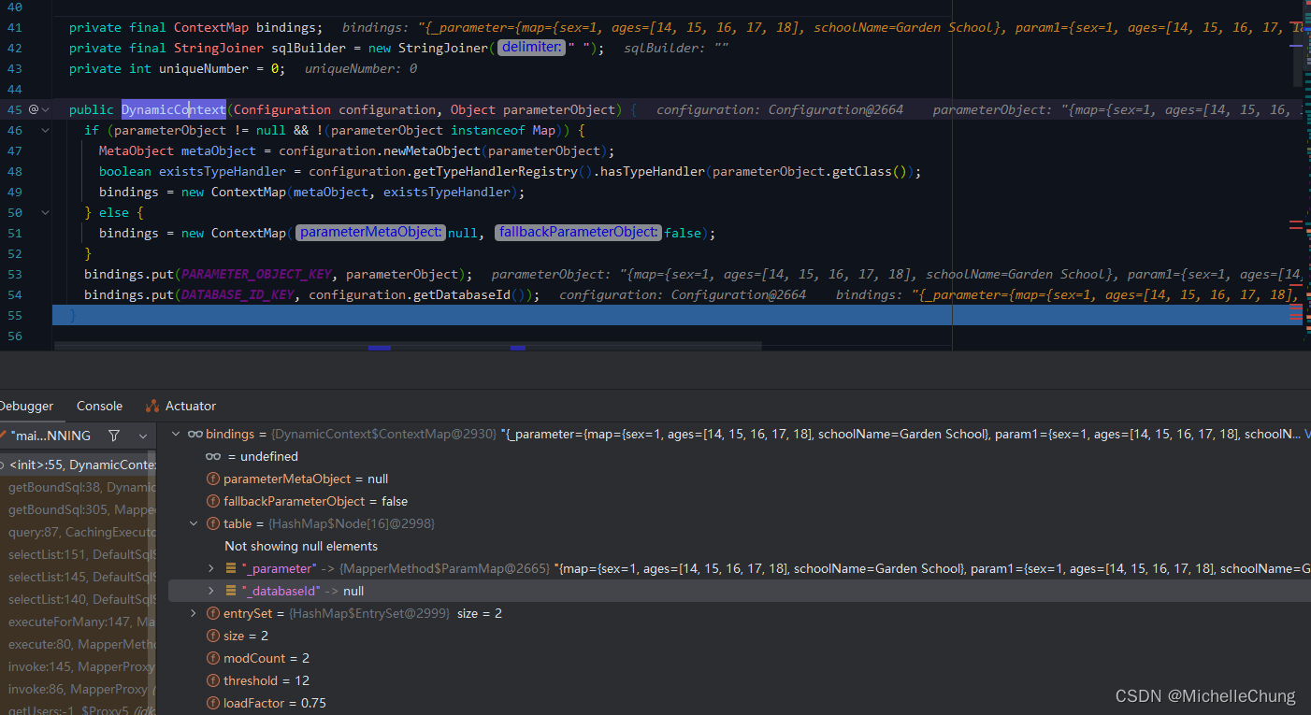Fold the constructor block at line 45
Viewport: 1311px width, 715px height.
tap(45, 109)
